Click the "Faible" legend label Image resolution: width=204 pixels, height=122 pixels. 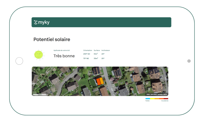click(x=148, y=101)
